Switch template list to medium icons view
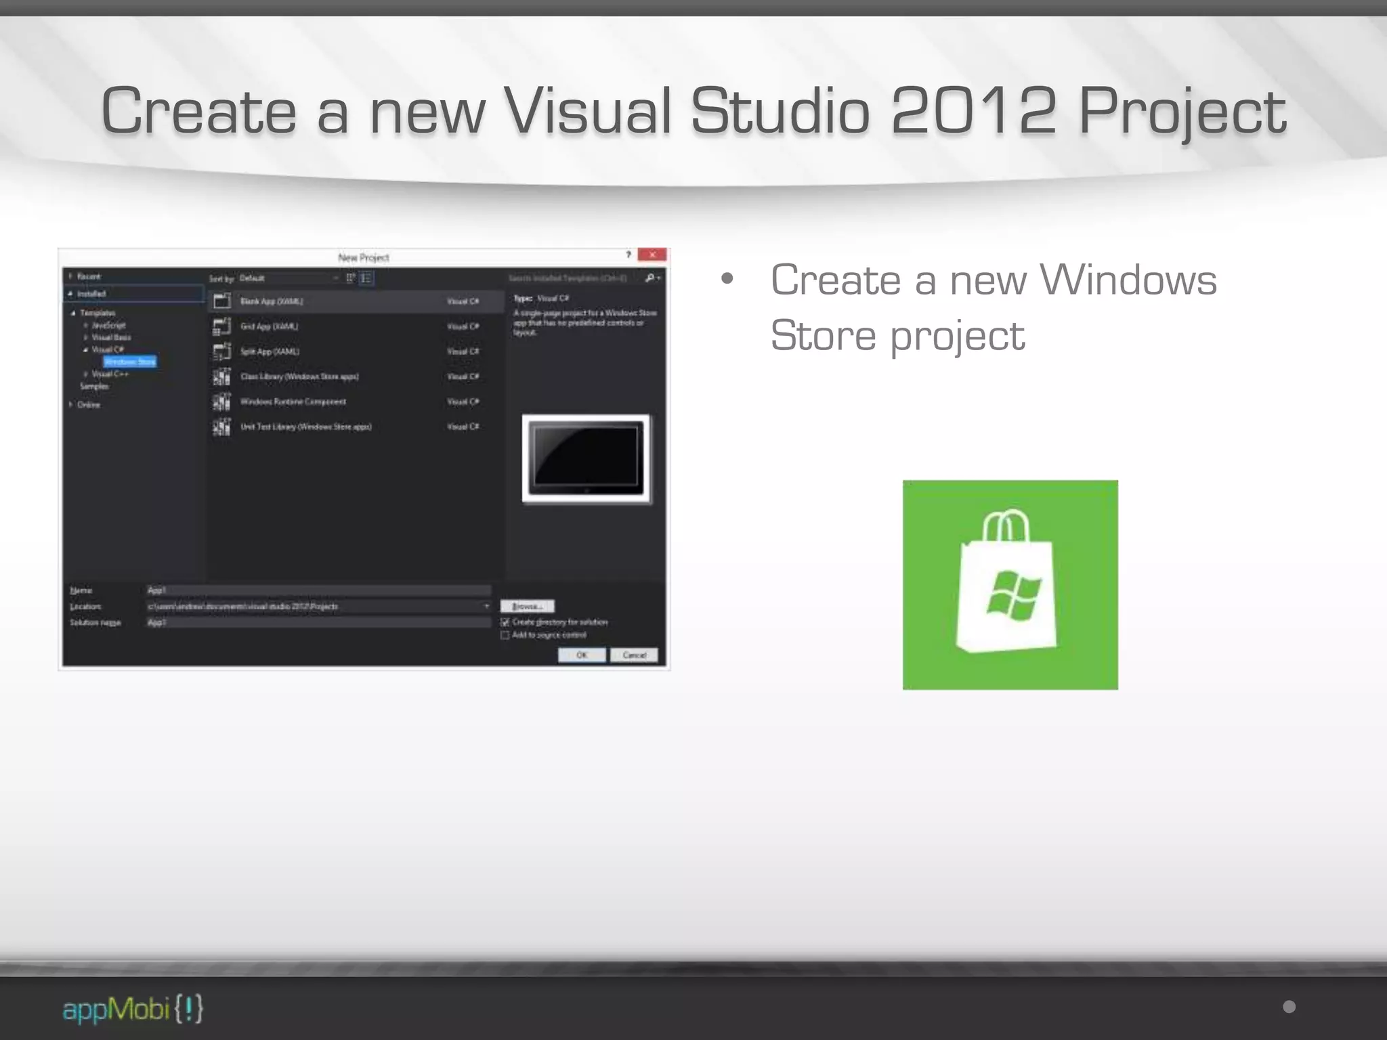 click(366, 278)
